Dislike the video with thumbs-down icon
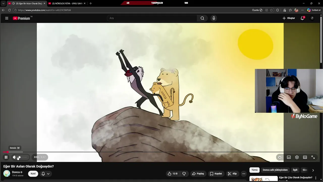The image size is (323, 182). 184,174
